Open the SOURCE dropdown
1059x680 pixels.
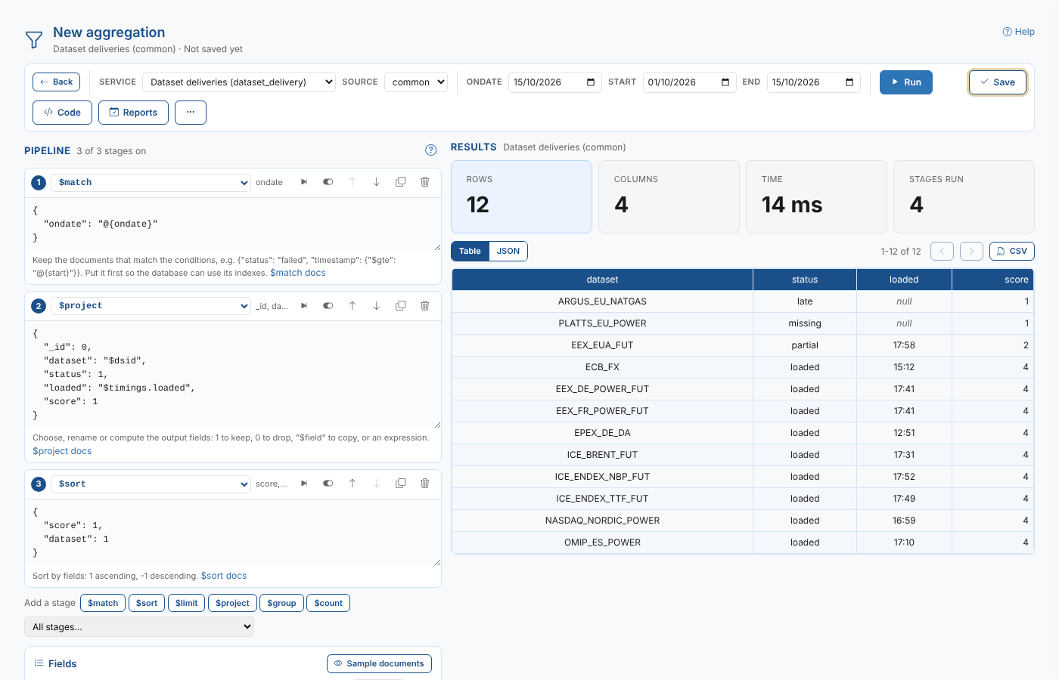(416, 82)
